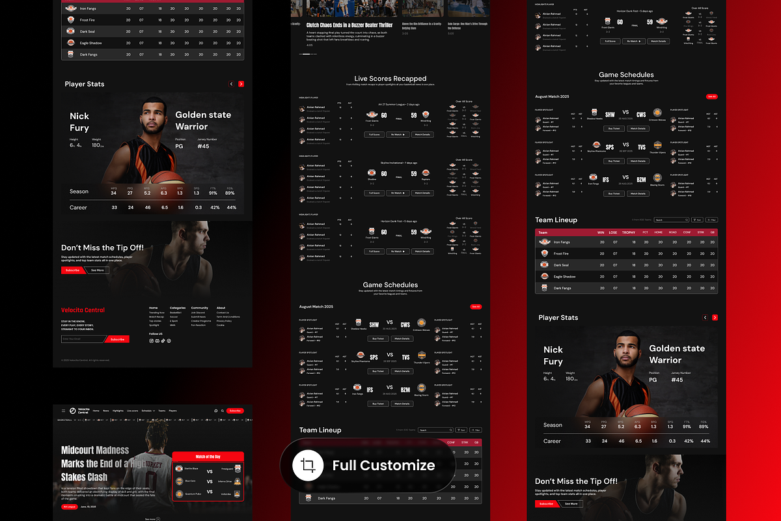Click the Frostguard team logo

238,469
